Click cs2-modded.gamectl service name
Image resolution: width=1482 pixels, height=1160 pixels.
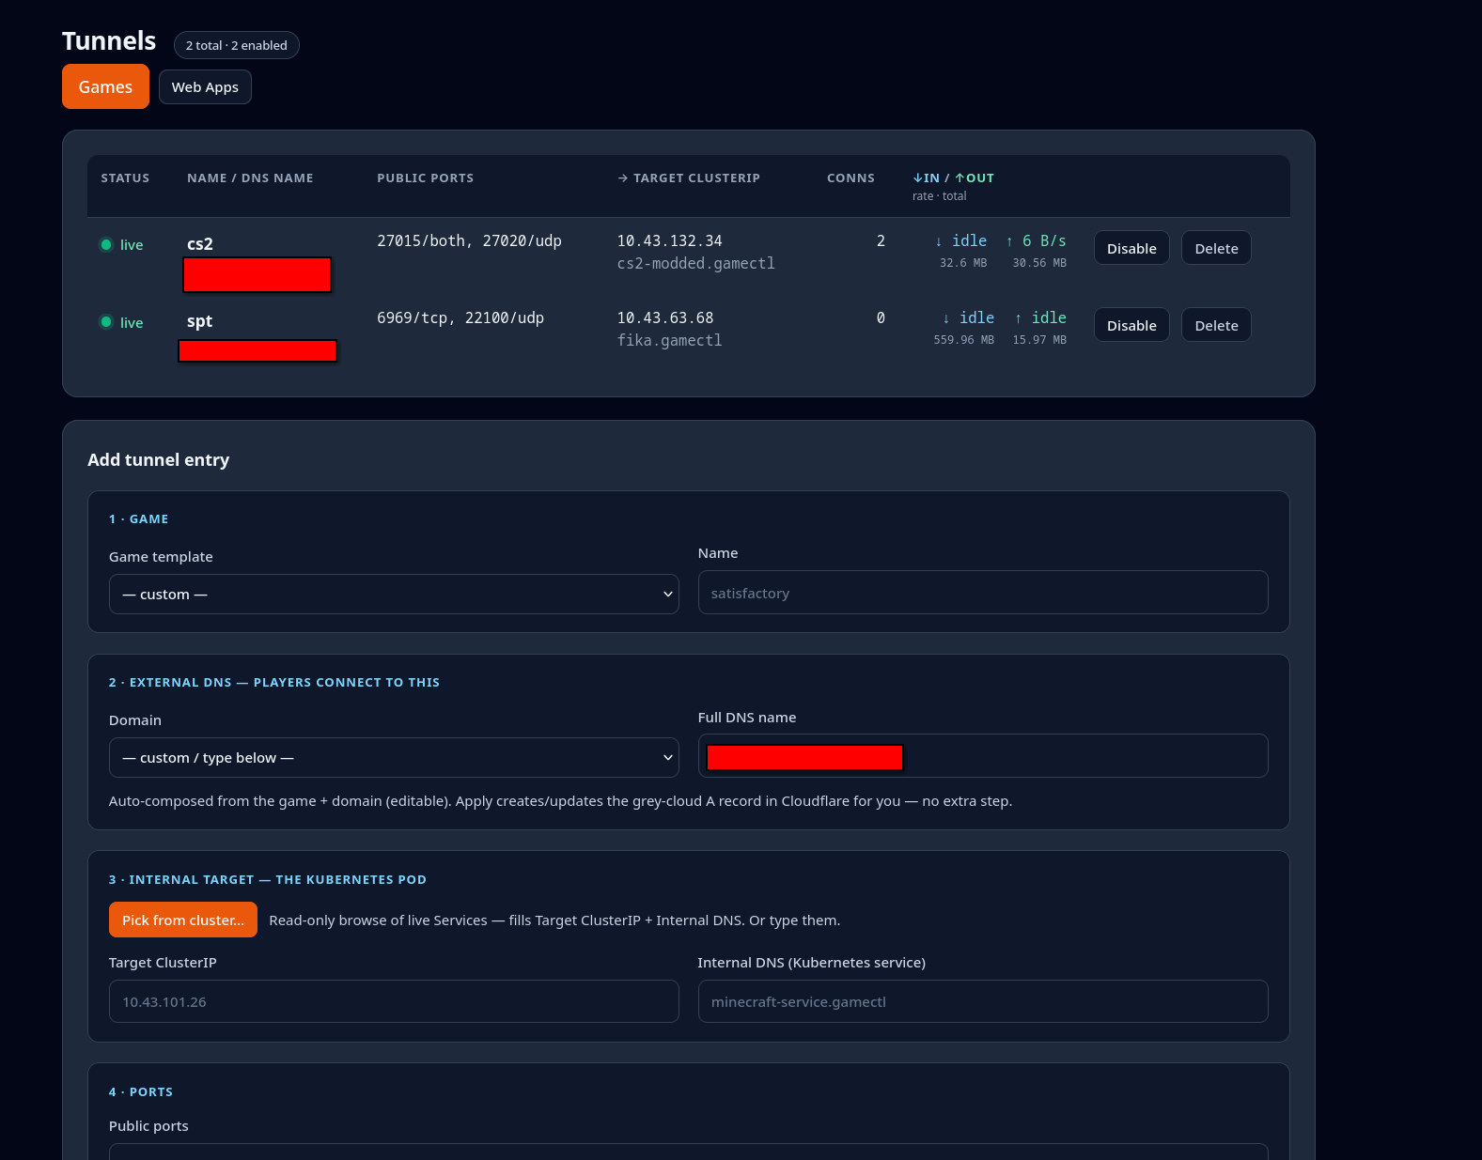click(696, 263)
